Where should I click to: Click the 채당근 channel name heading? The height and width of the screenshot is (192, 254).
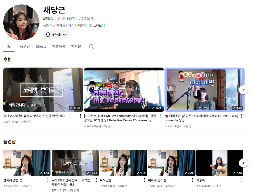tap(54, 10)
